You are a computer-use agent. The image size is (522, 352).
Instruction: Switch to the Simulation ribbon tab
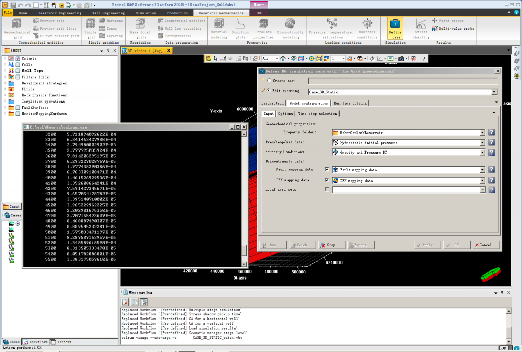[x=146, y=13]
